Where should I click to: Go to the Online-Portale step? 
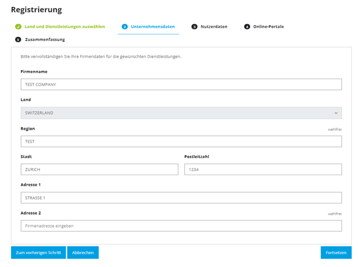(268, 27)
